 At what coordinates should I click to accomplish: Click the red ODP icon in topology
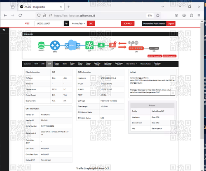coord(112,45)
